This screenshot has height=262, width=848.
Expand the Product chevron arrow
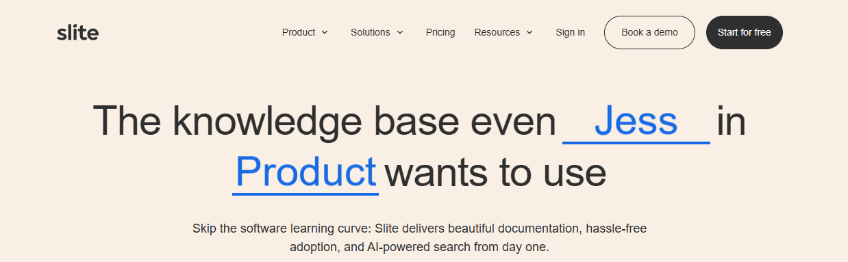point(325,32)
